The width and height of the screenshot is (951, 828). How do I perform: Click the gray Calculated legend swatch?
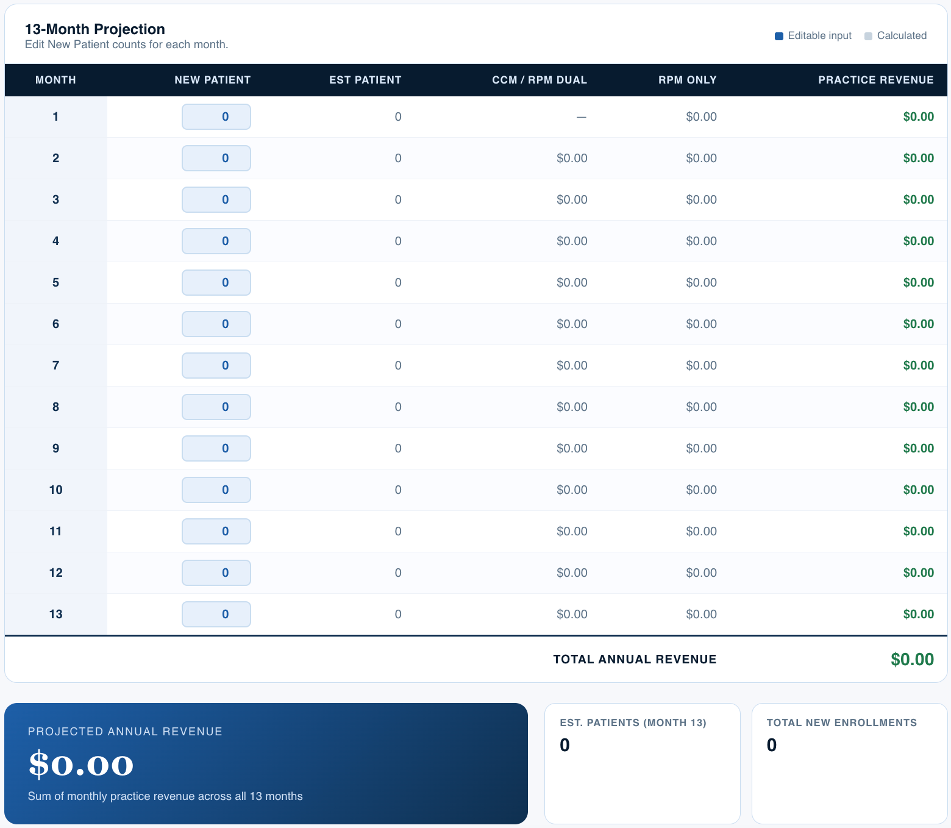point(868,36)
